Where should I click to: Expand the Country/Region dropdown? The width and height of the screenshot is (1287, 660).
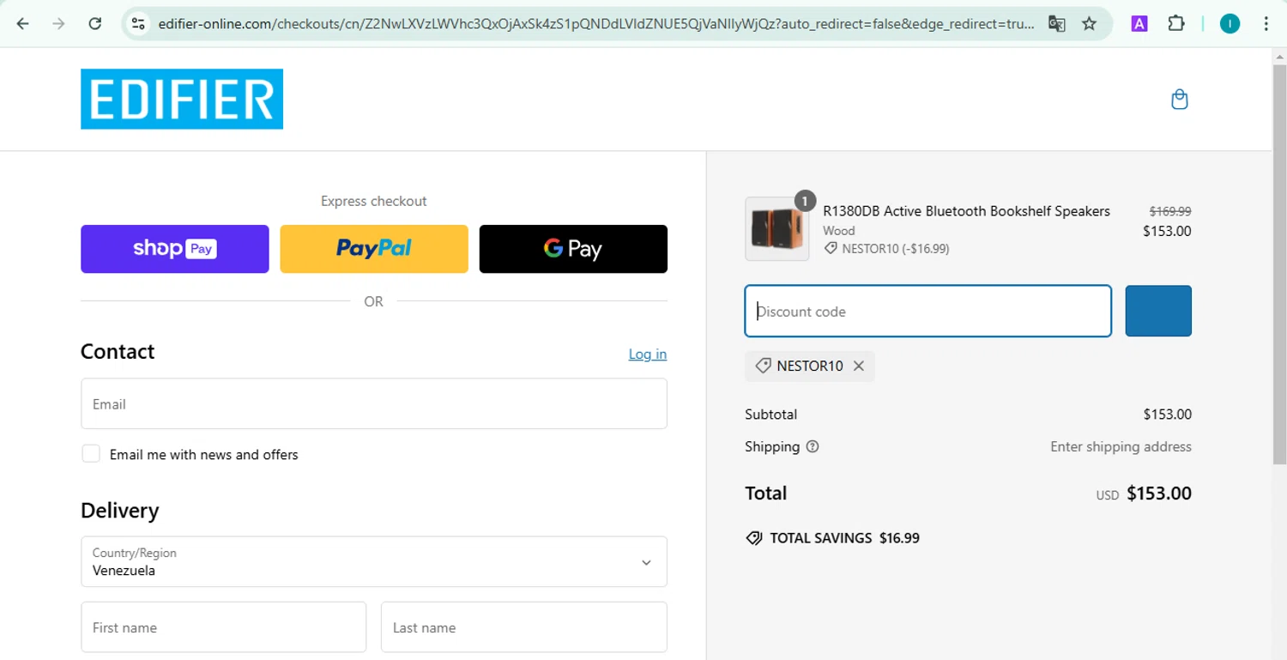point(374,562)
